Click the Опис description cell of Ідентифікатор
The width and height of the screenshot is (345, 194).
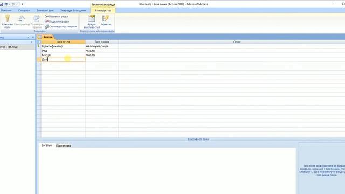[232, 46]
